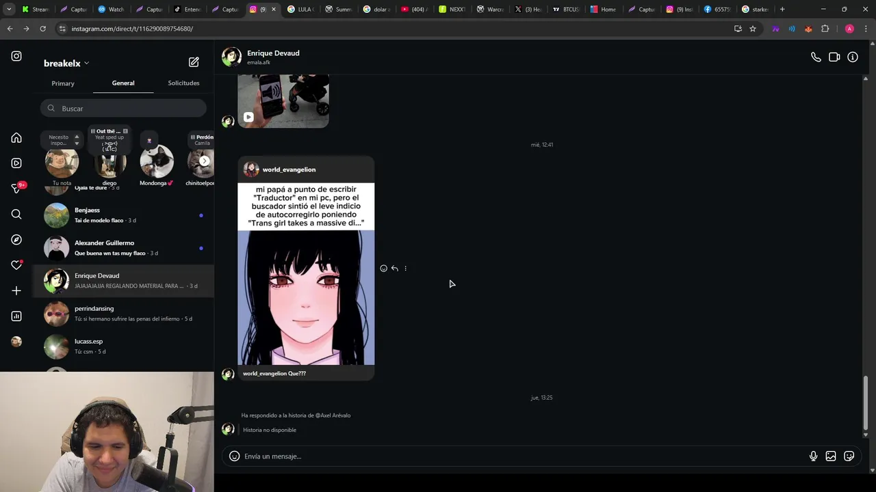Open Tu nota avatar
This screenshot has height=492, width=876.
click(x=62, y=161)
